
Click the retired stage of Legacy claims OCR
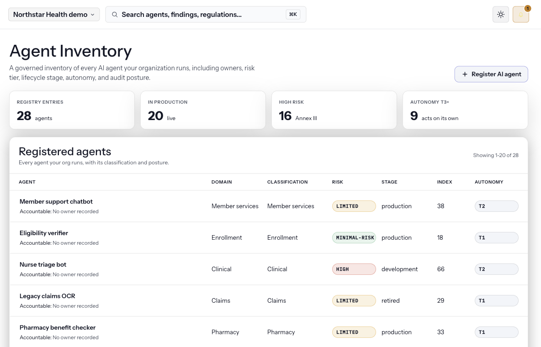pos(391,301)
